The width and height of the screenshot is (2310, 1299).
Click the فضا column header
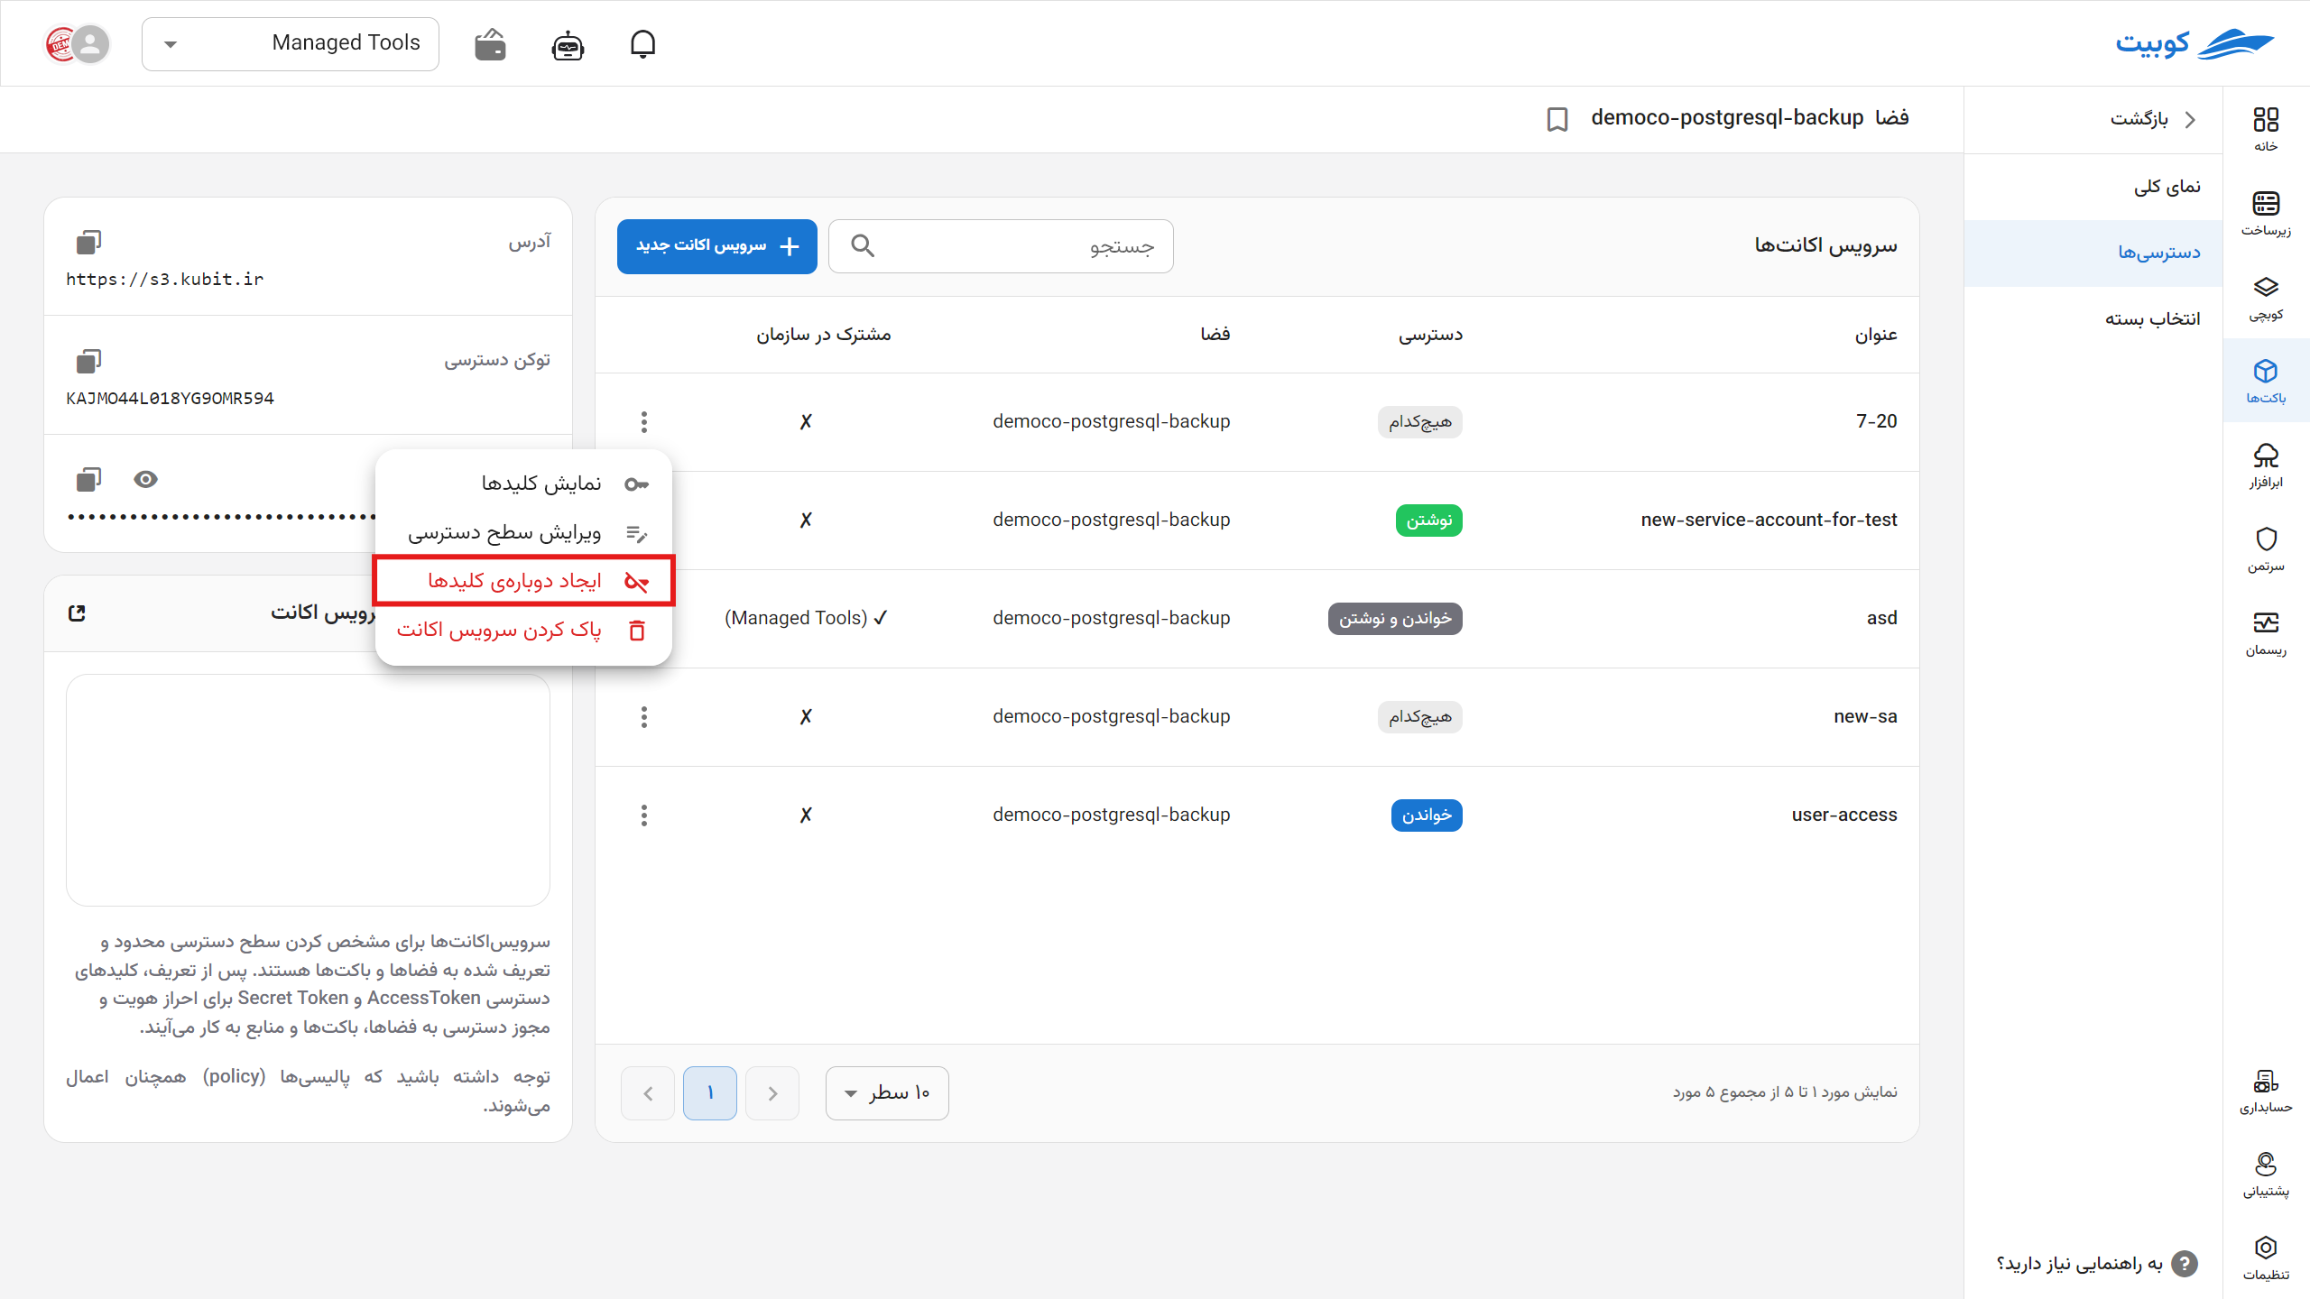point(1215,335)
